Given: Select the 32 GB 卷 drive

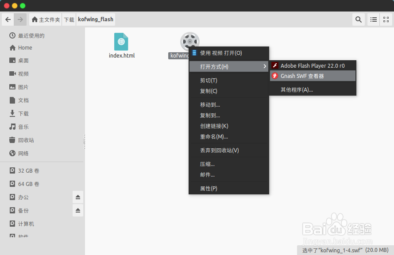Looking at the screenshot, I should tap(27, 170).
